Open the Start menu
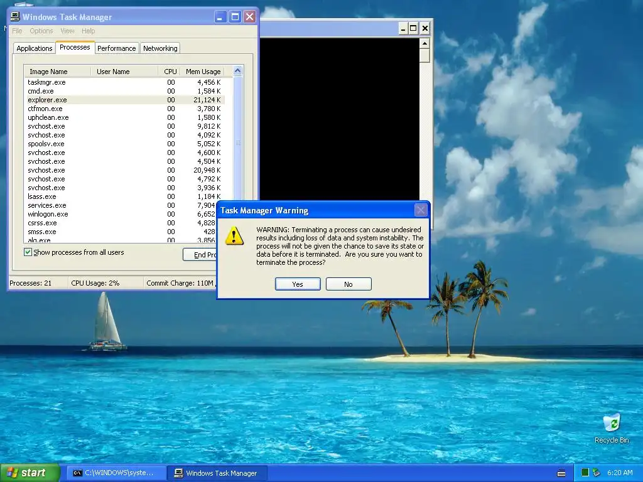The width and height of the screenshot is (643, 482). click(x=30, y=473)
